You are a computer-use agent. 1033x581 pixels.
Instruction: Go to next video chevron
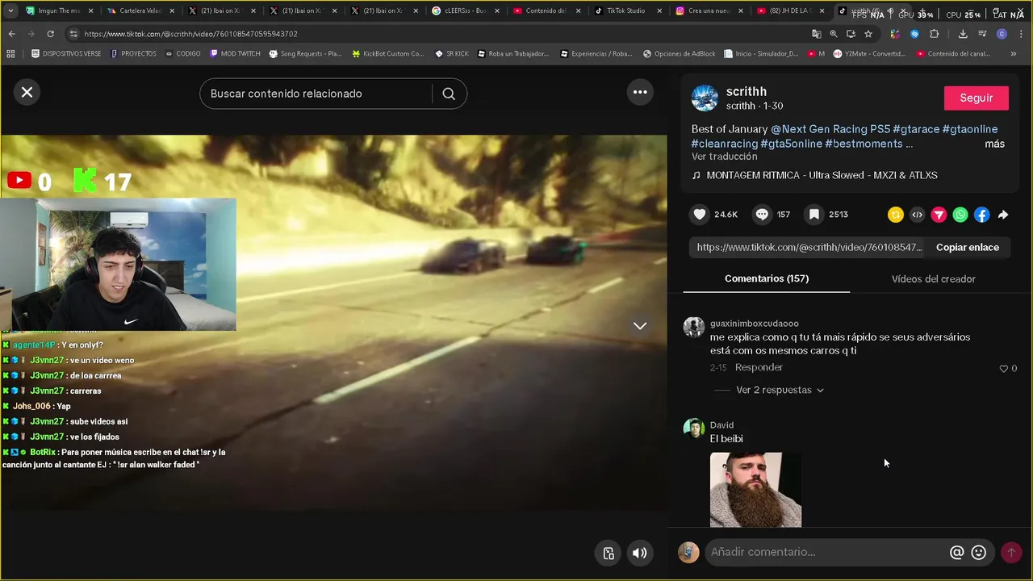pos(640,325)
